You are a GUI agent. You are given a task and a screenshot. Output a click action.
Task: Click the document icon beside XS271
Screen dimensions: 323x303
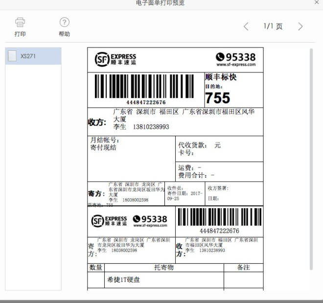[12, 56]
